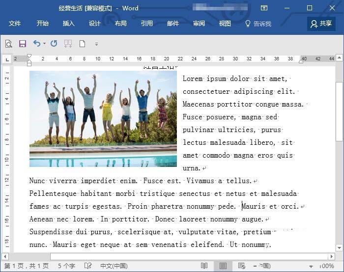
Task: Open the proofing check icon in status bar
Action: 88,266
